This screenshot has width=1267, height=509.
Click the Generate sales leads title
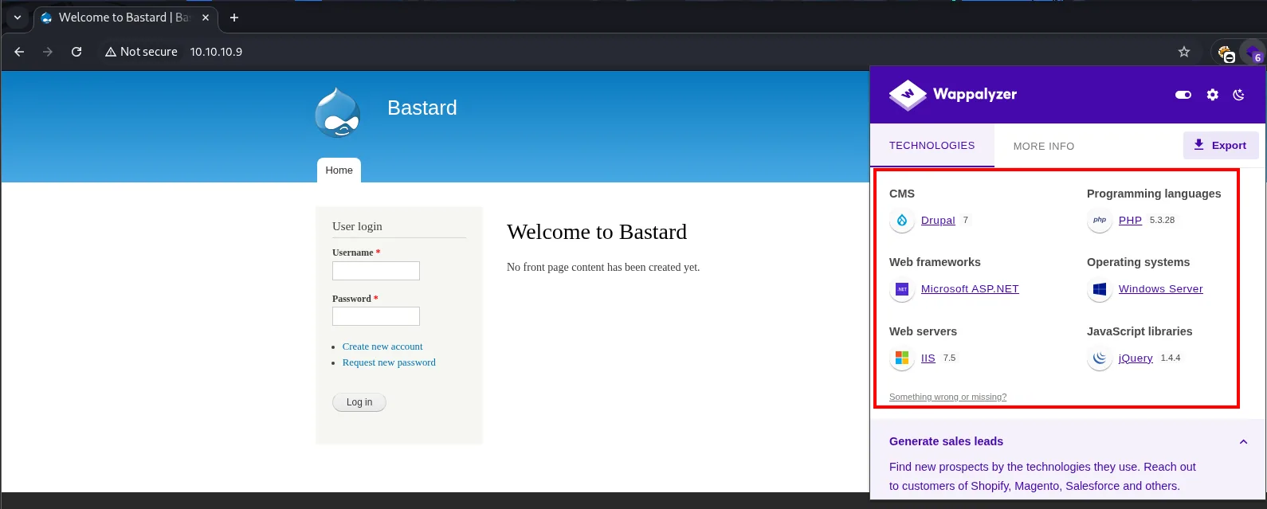(x=946, y=441)
